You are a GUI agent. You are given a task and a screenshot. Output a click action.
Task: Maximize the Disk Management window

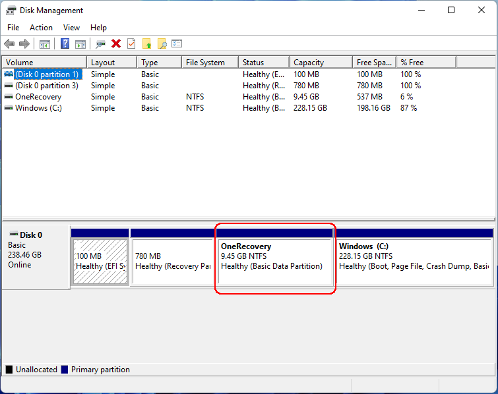point(451,10)
